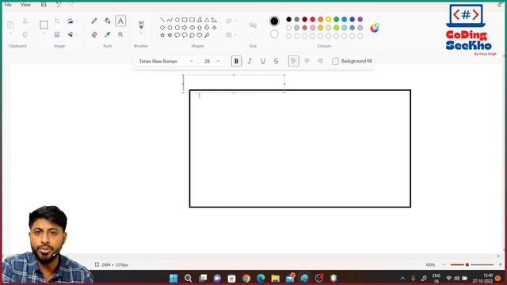Open the font size 28 dropdown
The width and height of the screenshot is (507, 285).
(212, 61)
